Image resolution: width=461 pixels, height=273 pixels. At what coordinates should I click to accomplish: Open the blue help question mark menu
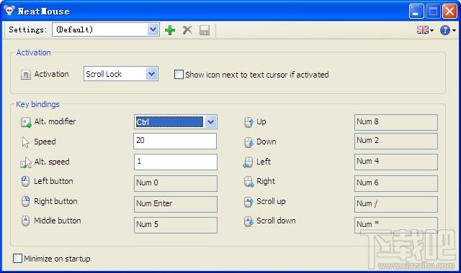(448, 30)
